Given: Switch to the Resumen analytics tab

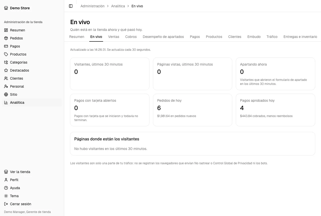Looking at the screenshot, I should [77, 37].
